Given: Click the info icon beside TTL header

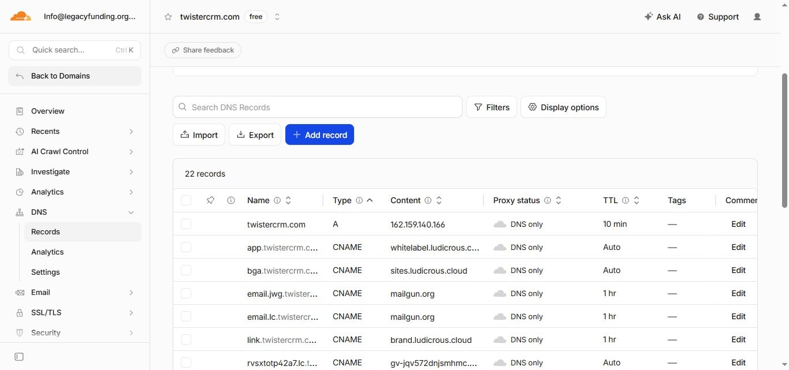Looking at the screenshot, I should click(626, 200).
